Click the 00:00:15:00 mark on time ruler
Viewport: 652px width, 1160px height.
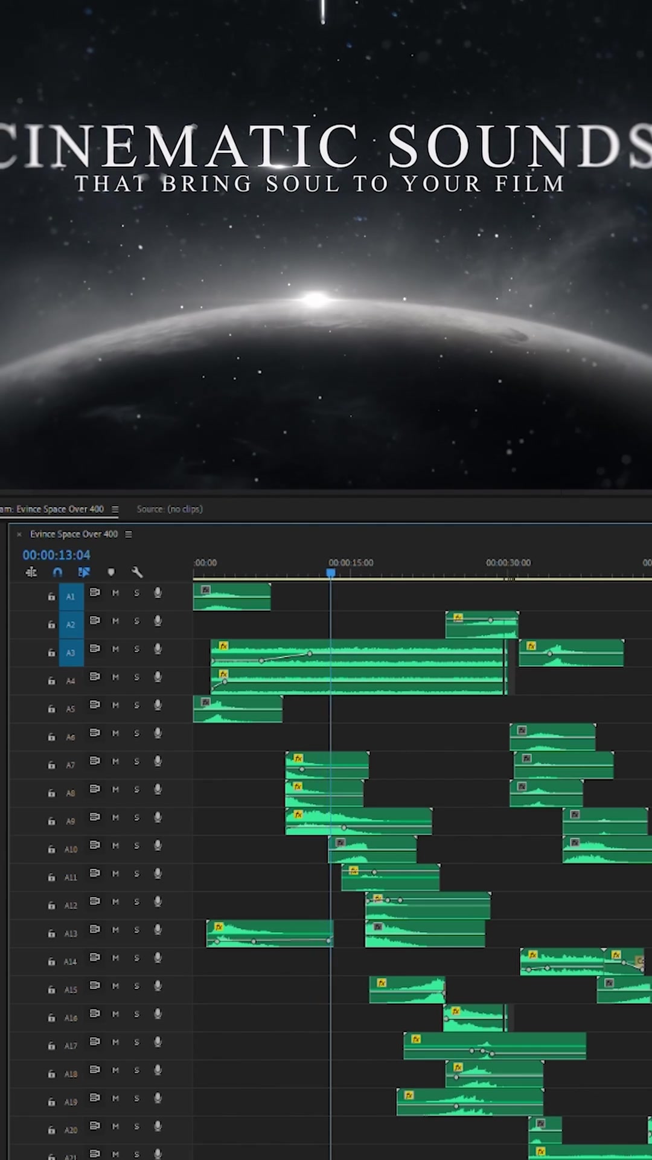tap(351, 562)
